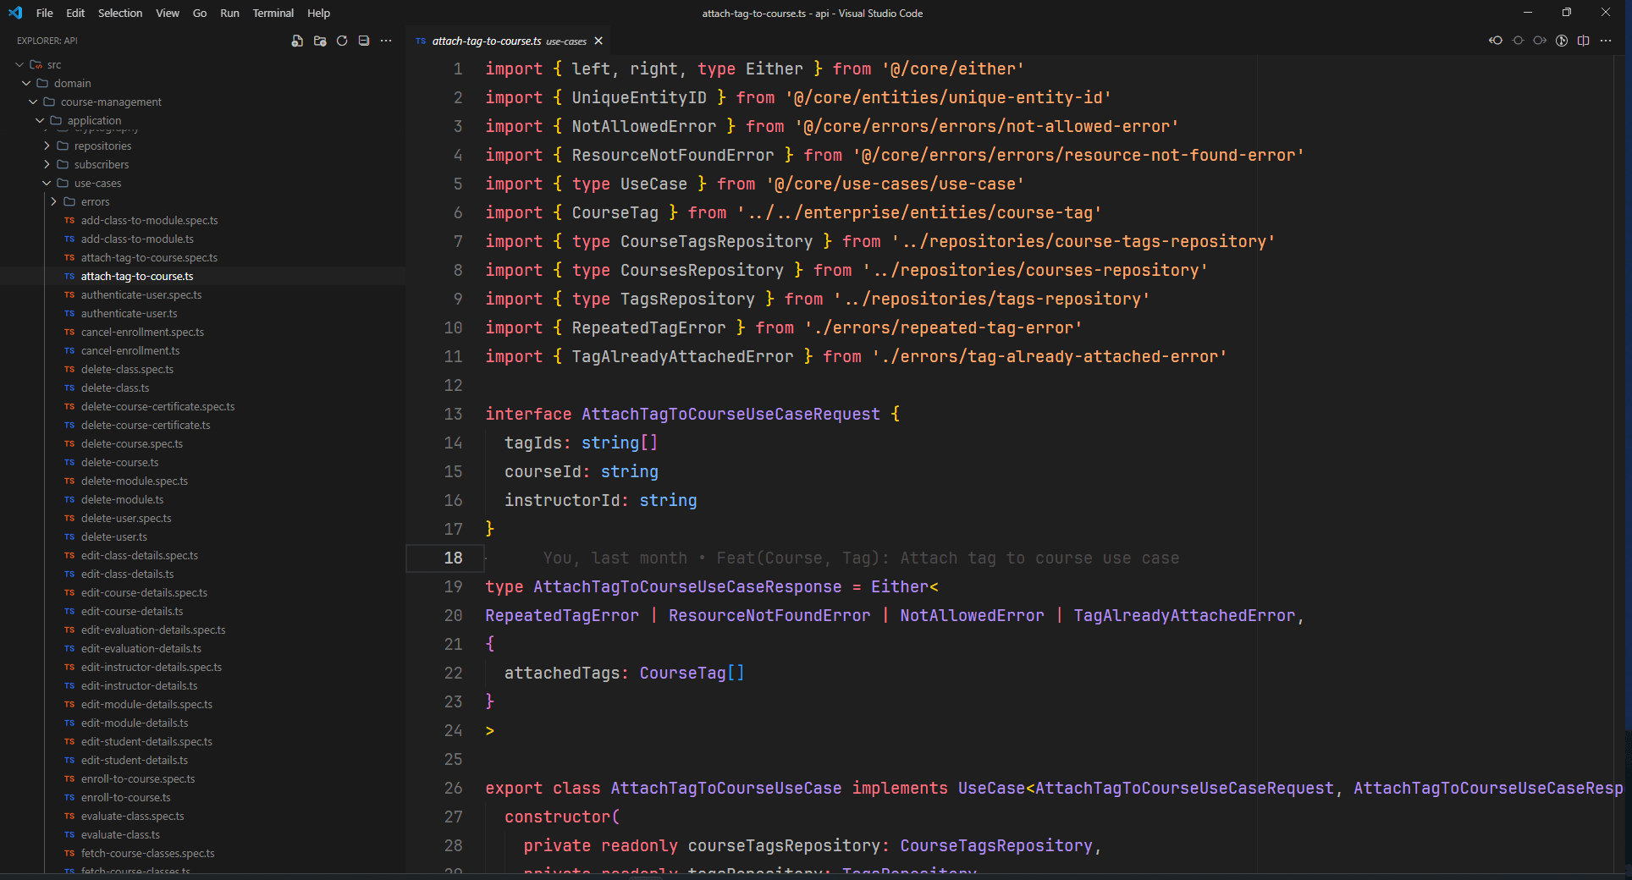Screen dimensions: 1632x880
Task: Open the Run menu
Action: [229, 13]
